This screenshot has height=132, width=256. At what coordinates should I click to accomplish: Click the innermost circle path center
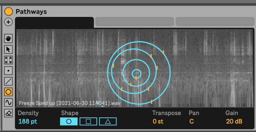point(136,74)
